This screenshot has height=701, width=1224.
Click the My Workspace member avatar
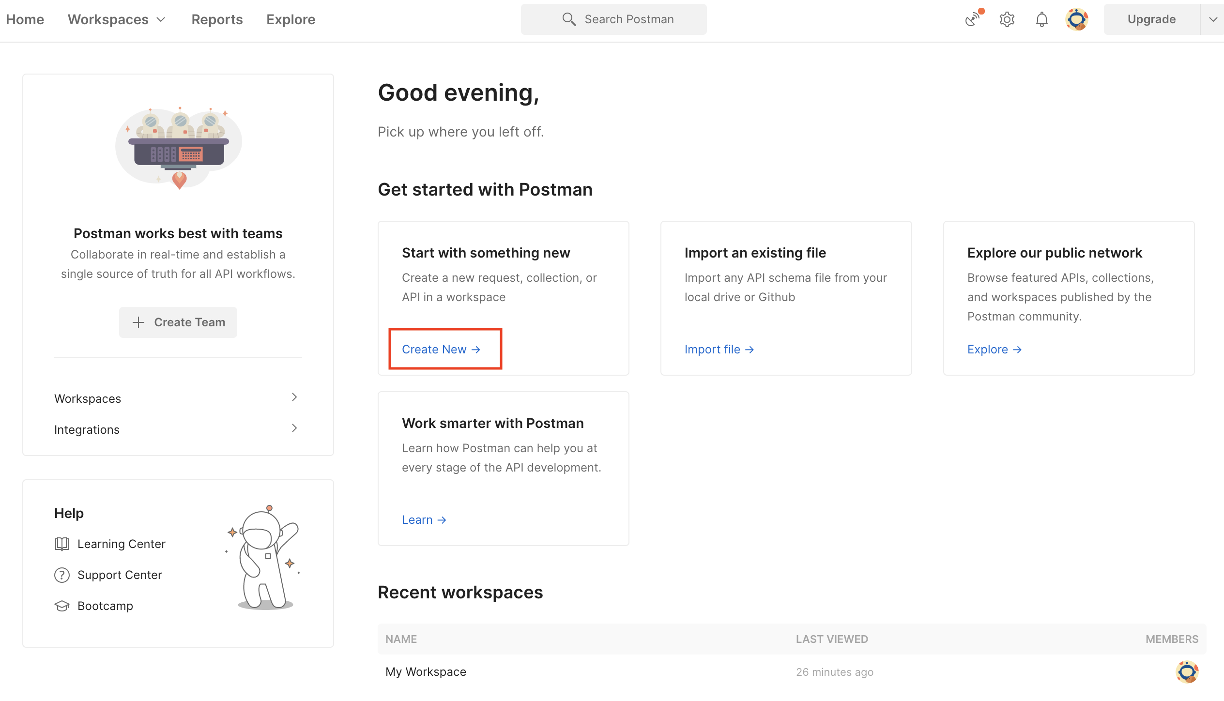1187,672
